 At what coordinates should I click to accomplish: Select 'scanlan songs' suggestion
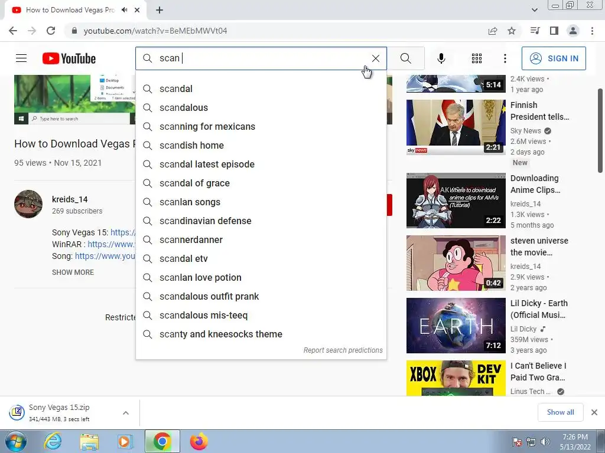(x=261, y=202)
